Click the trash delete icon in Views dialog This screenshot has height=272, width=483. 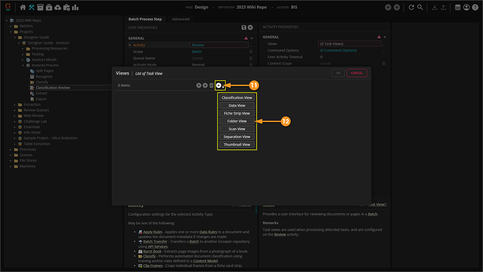(x=212, y=86)
